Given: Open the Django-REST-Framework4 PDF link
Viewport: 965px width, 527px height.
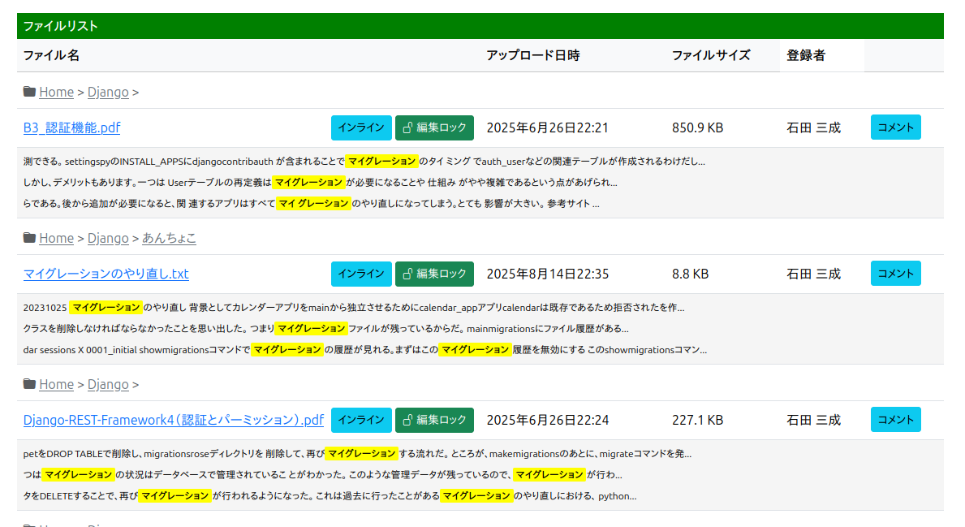Looking at the screenshot, I should pyautogui.click(x=173, y=420).
